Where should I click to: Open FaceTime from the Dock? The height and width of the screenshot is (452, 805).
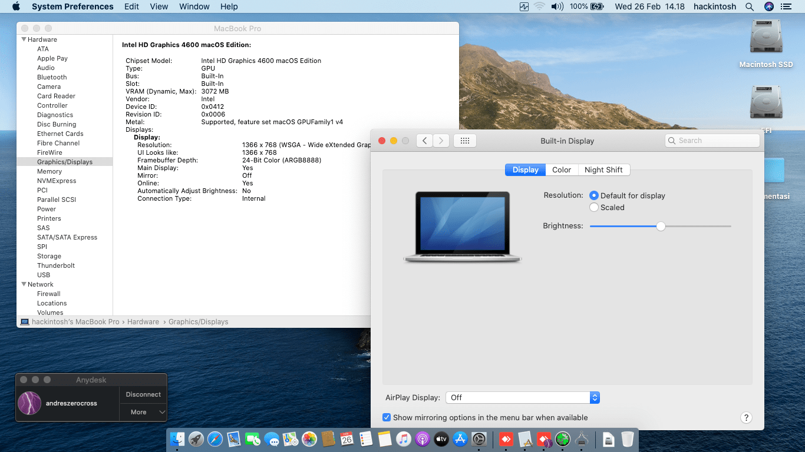253,439
